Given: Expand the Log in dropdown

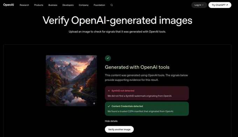Looking at the screenshot, I should pos(199,5).
